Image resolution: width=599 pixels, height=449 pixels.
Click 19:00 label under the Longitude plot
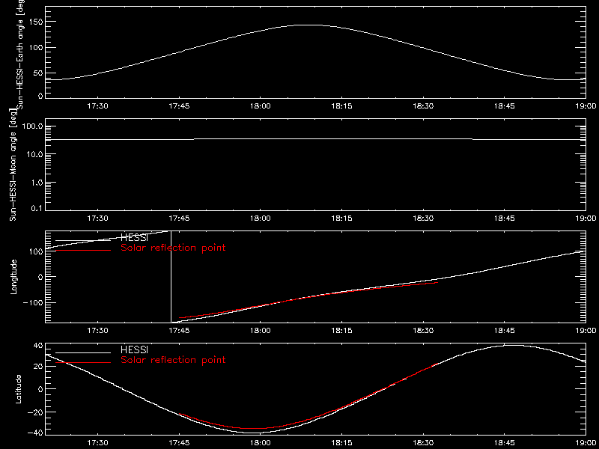(586, 331)
